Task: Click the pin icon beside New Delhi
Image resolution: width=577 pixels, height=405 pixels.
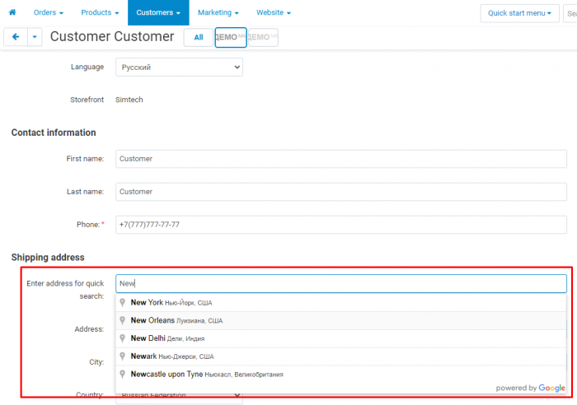Action: coord(123,338)
